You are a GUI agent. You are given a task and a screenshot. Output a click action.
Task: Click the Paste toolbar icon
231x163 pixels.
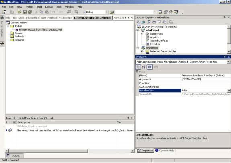[47, 12]
